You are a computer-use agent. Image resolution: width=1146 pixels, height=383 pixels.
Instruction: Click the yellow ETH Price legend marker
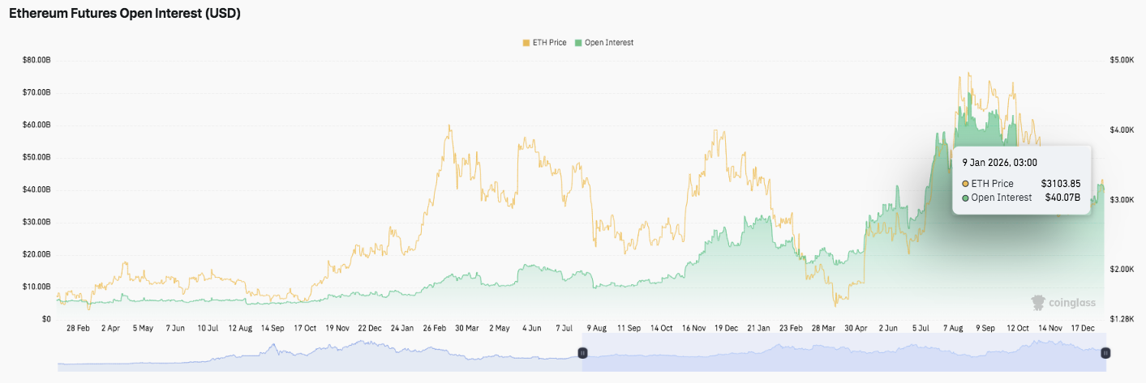(527, 42)
